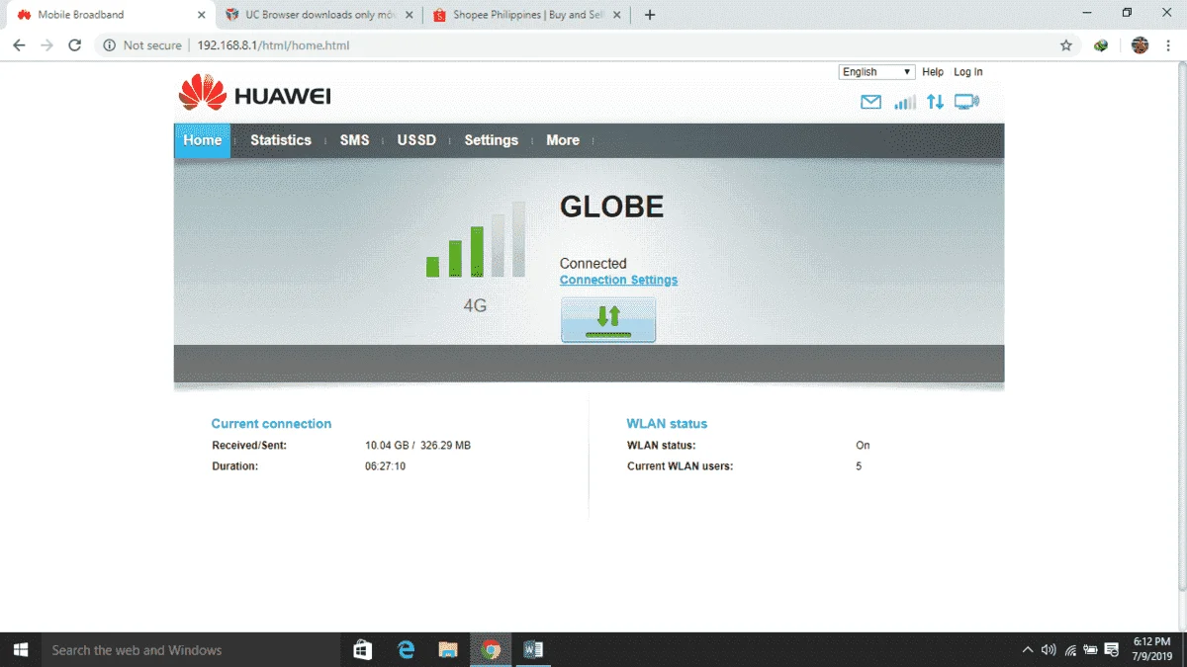Click the Wi-Fi network tray icon
Image resolution: width=1187 pixels, height=667 pixels.
(x=1070, y=650)
